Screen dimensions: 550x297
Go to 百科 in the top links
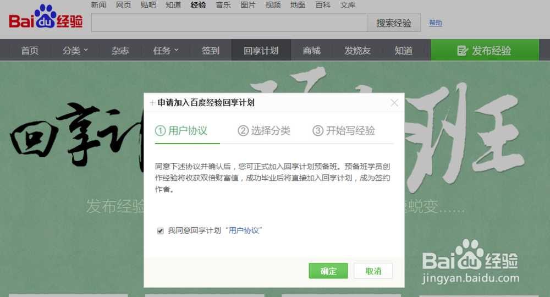323,5
